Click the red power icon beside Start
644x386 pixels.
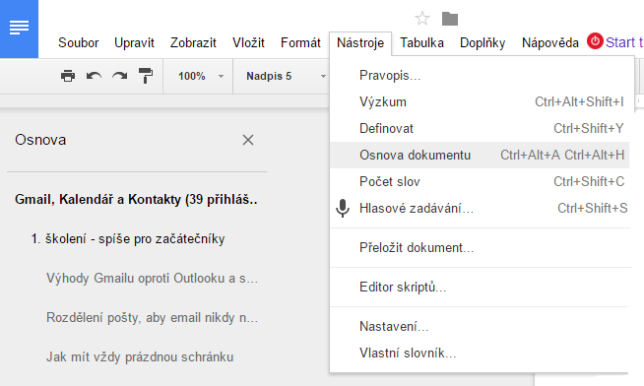click(595, 41)
